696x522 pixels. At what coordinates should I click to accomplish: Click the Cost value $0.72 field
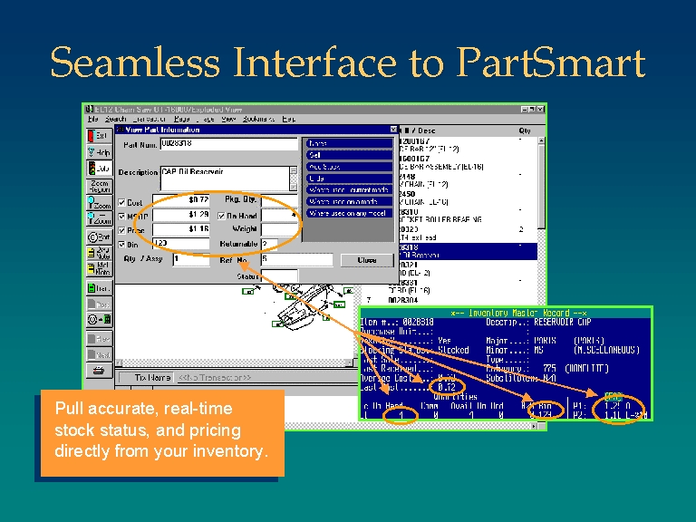(181, 200)
